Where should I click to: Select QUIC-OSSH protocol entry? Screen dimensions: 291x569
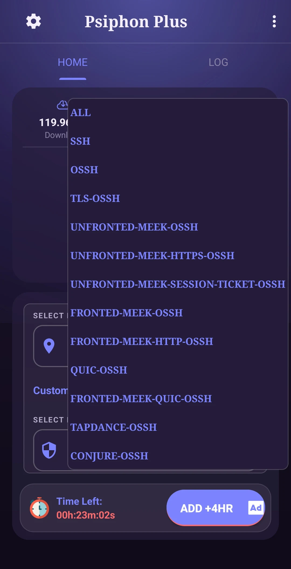pos(178,370)
